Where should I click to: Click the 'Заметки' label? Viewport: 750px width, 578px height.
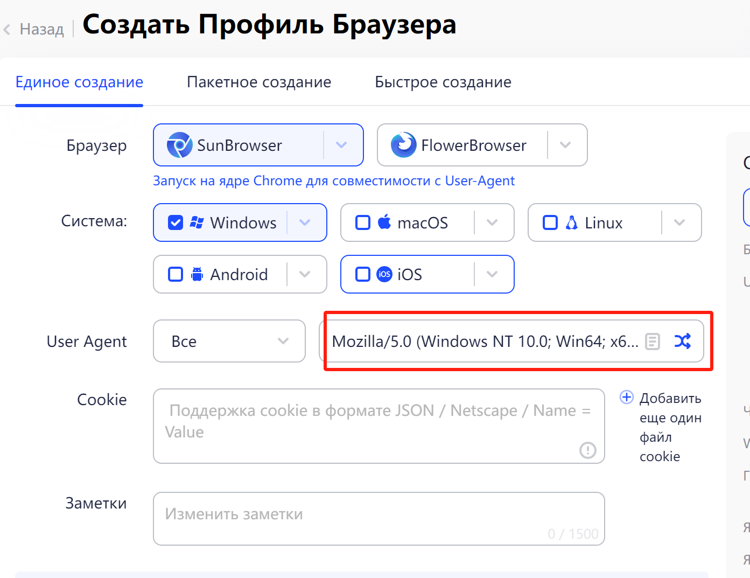click(x=96, y=503)
